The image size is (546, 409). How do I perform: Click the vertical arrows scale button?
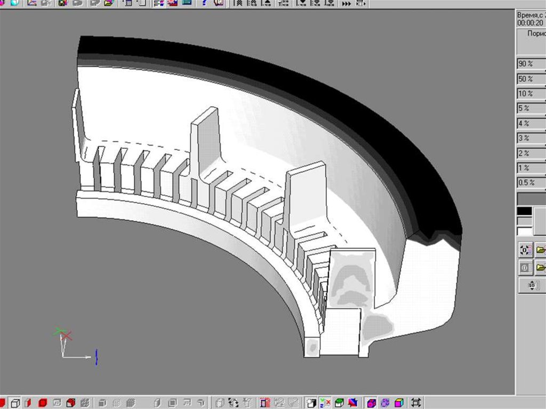tap(532, 286)
